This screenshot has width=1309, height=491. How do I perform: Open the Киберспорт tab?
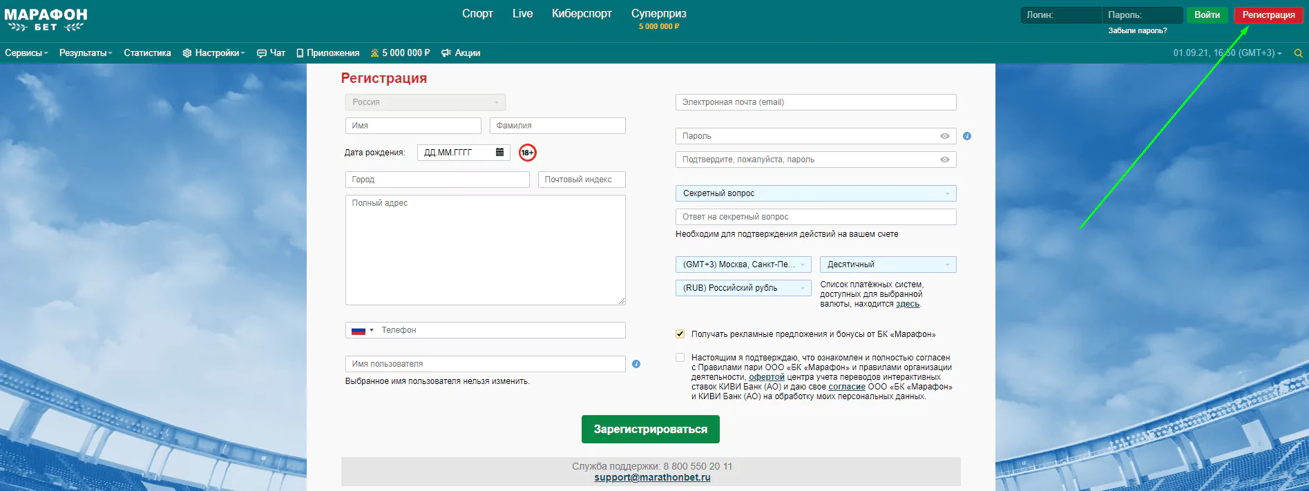click(582, 14)
